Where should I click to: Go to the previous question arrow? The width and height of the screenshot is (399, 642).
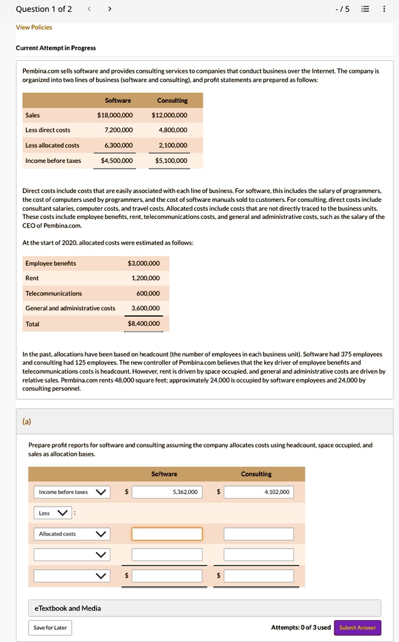pos(89,9)
